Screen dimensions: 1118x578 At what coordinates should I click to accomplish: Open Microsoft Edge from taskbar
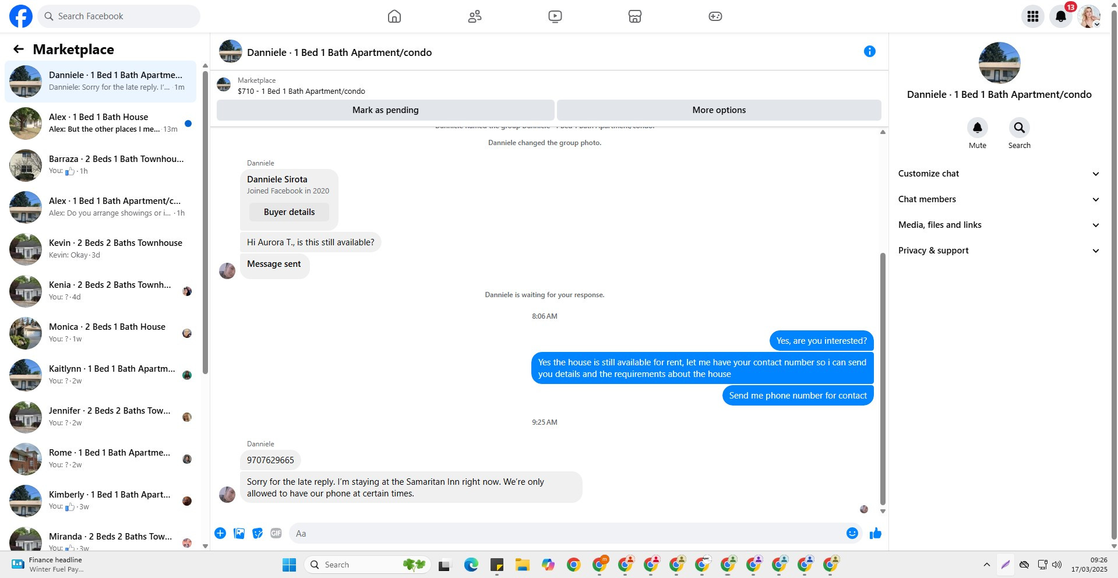click(471, 565)
